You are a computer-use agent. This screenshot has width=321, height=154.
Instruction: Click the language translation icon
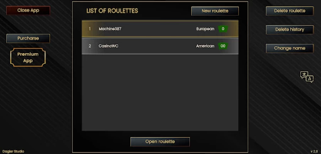[x=307, y=77]
